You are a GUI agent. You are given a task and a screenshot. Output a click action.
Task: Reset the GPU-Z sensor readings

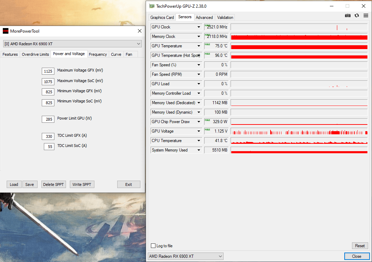click(x=360, y=246)
